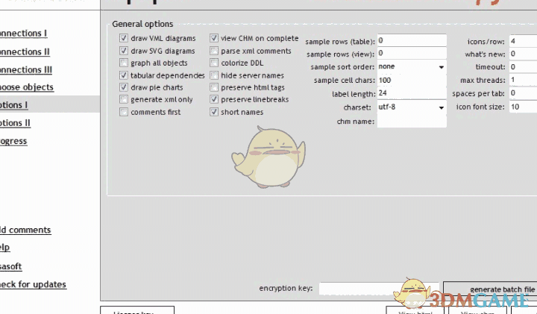
Task: Go to Connections II page
Action: [x=25, y=51]
